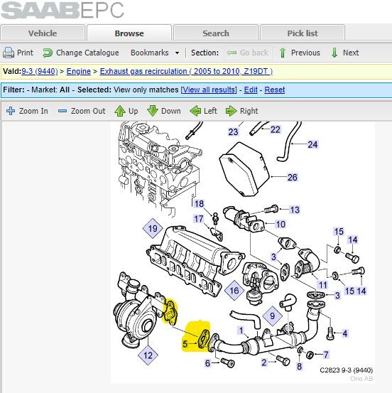Click the Go back section button

pyautogui.click(x=248, y=53)
